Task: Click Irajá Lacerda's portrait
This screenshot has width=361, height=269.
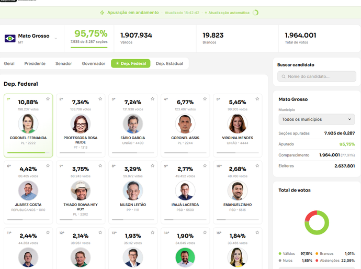Action: pos(185,190)
